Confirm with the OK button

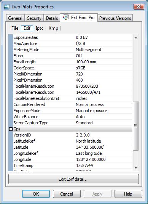(x=36, y=194)
